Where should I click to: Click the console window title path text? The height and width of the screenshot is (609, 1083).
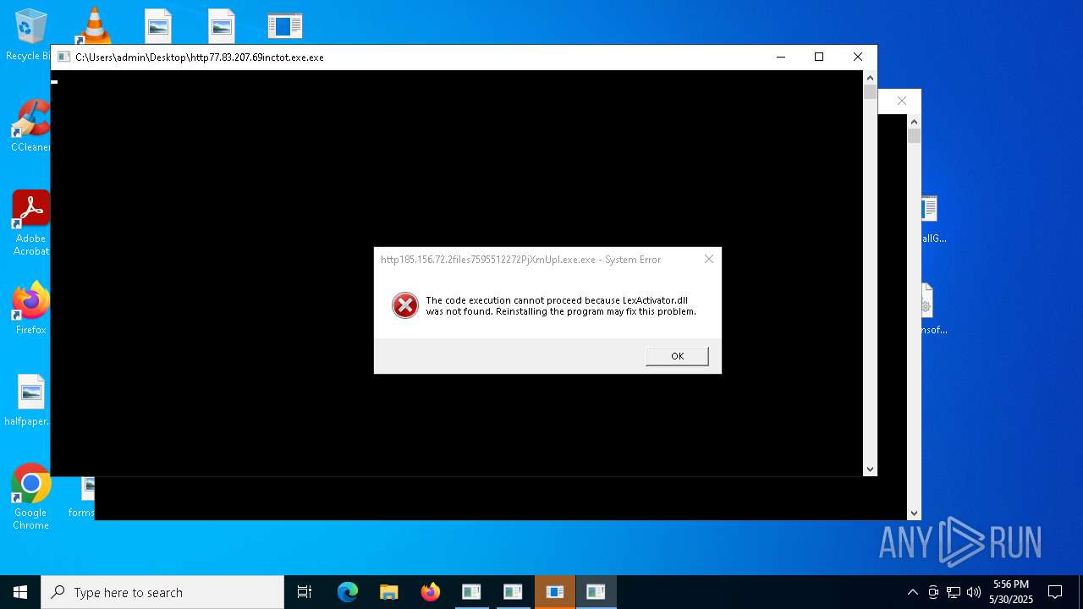[x=200, y=58]
